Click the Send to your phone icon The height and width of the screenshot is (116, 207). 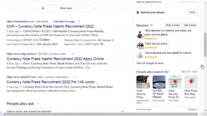[x=138, y=13]
